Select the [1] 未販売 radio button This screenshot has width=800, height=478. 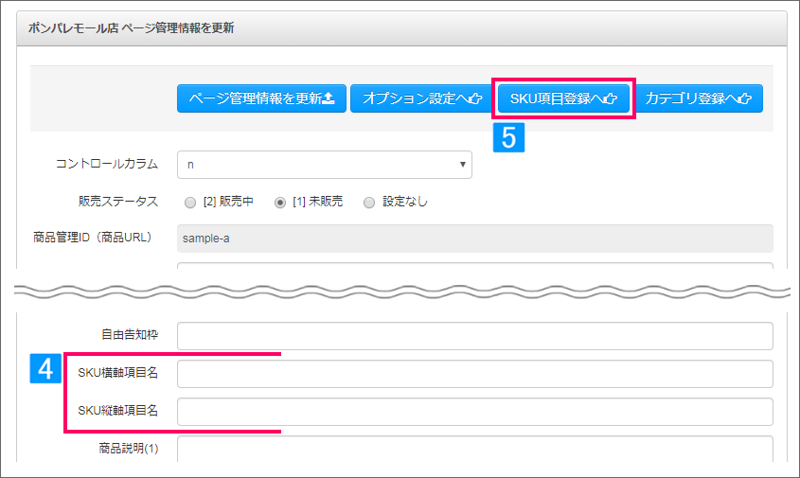tap(280, 203)
